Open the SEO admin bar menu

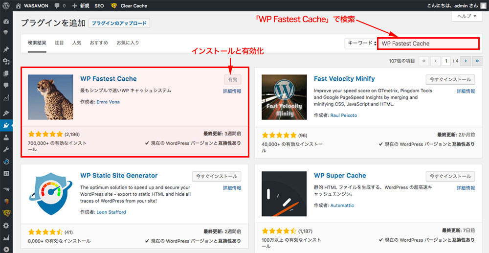pyautogui.click(x=99, y=5)
